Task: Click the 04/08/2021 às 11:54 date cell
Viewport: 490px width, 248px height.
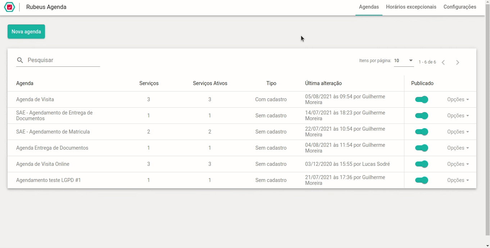Action: tap(345, 148)
